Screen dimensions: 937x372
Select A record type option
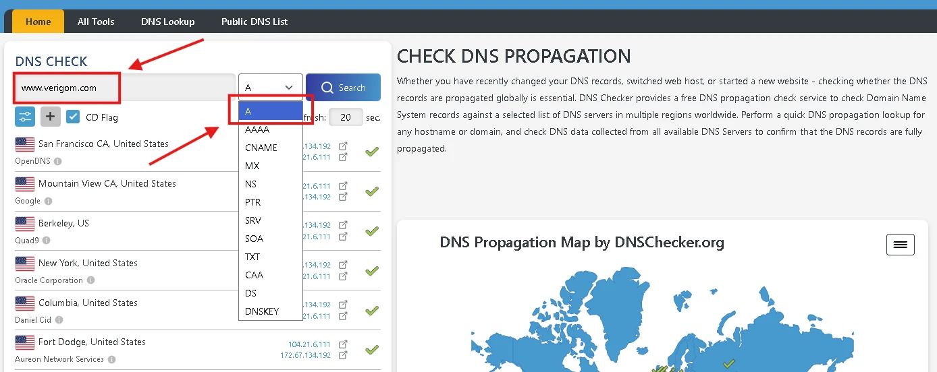(270, 111)
